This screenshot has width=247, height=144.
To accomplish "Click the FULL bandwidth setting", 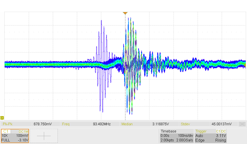I will 6,140.
